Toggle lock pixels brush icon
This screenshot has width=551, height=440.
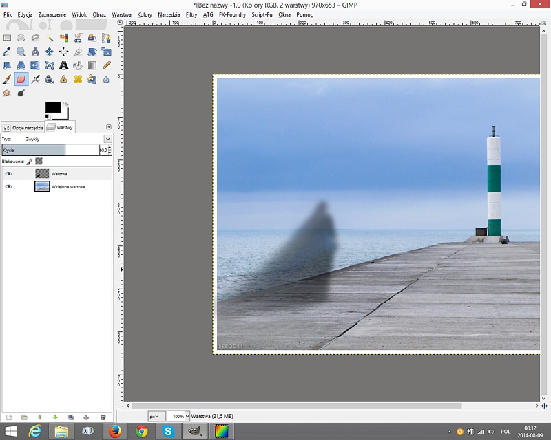30,162
